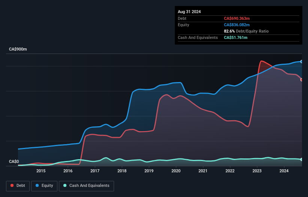The image size is (308, 197).
Task: Click the 2023 x-axis label
Action: click(257, 171)
